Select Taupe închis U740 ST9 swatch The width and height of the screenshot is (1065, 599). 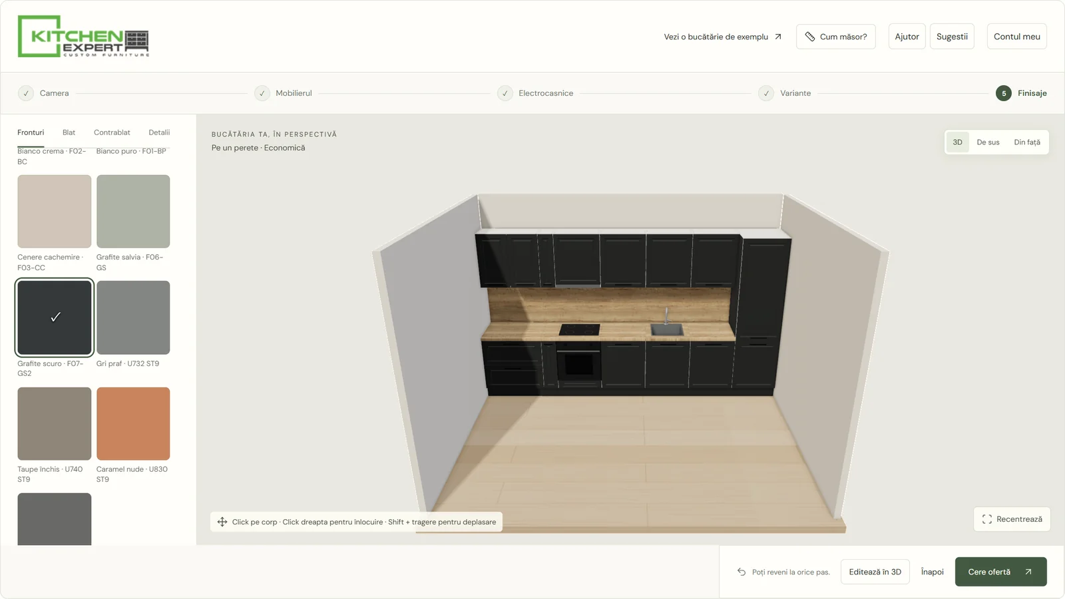(54, 423)
